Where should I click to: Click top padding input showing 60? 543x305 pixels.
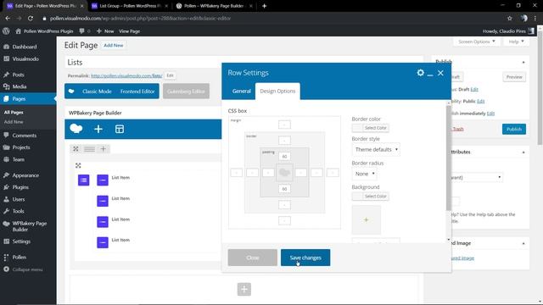pos(284,156)
